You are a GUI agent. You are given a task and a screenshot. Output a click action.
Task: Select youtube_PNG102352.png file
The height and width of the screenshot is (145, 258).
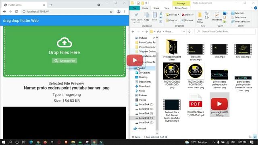pyautogui.click(x=219, y=105)
